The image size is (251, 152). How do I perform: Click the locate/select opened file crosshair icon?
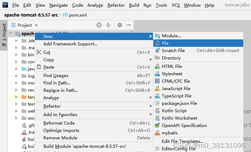(x=99, y=25)
